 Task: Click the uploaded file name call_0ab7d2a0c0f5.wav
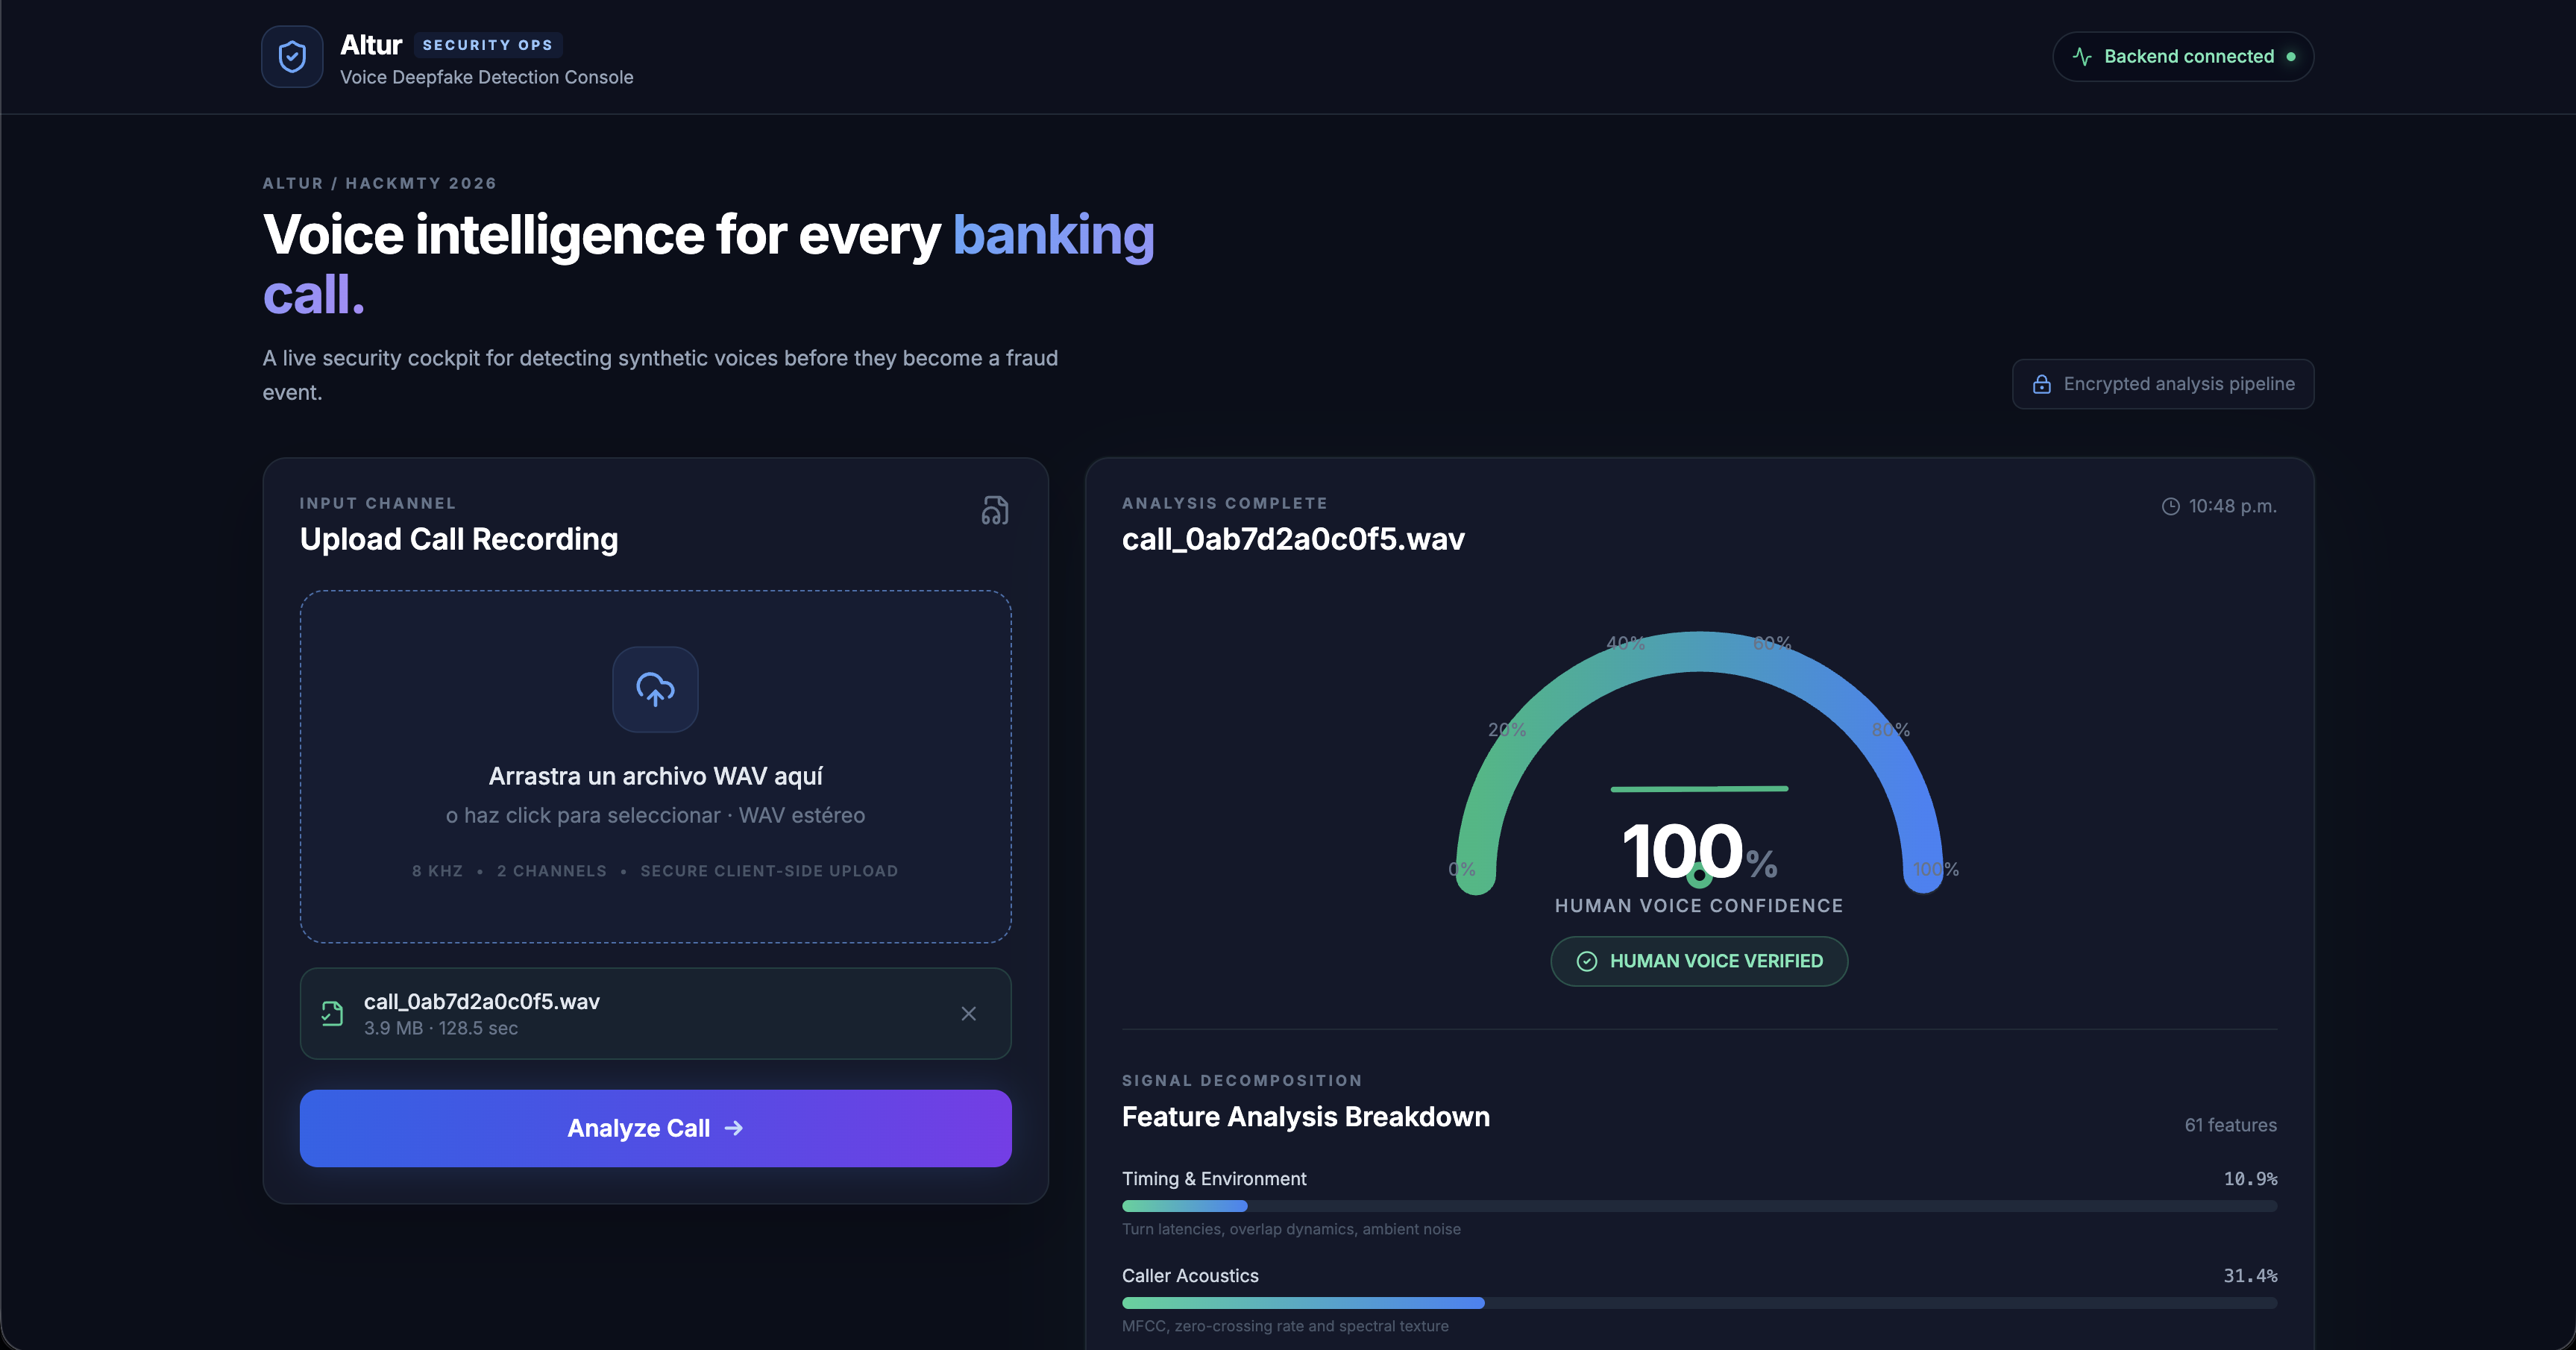[482, 1002]
